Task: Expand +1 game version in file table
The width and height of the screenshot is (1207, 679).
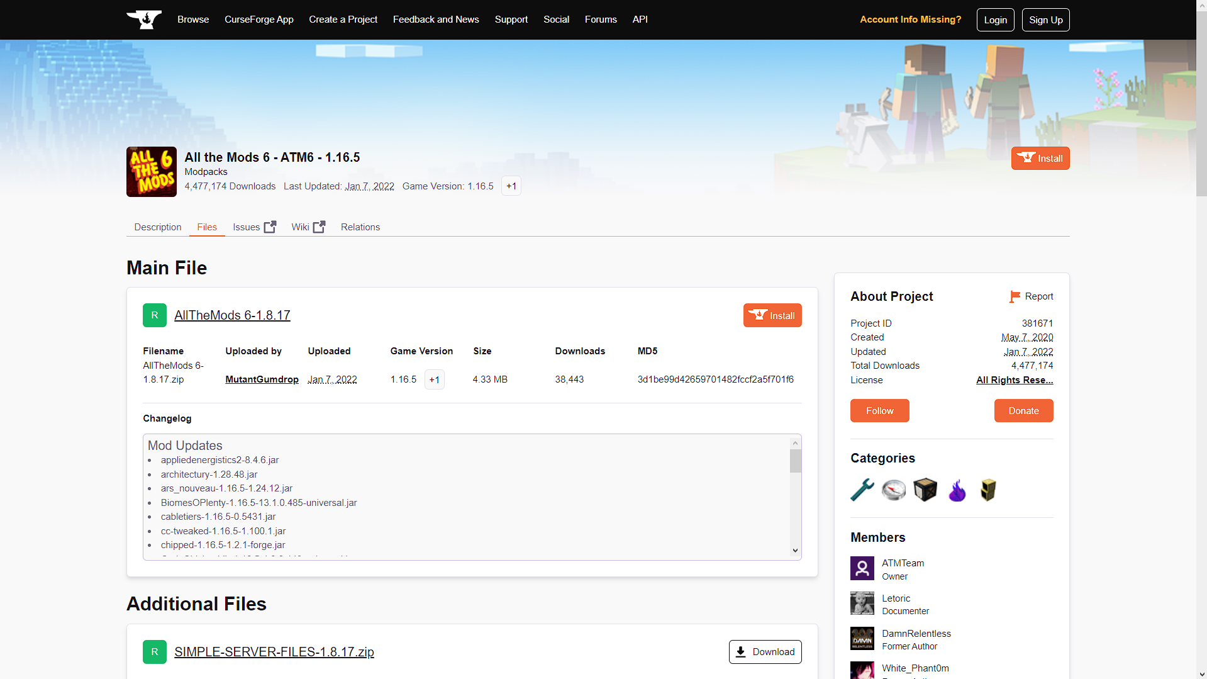Action: tap(435, 379)
